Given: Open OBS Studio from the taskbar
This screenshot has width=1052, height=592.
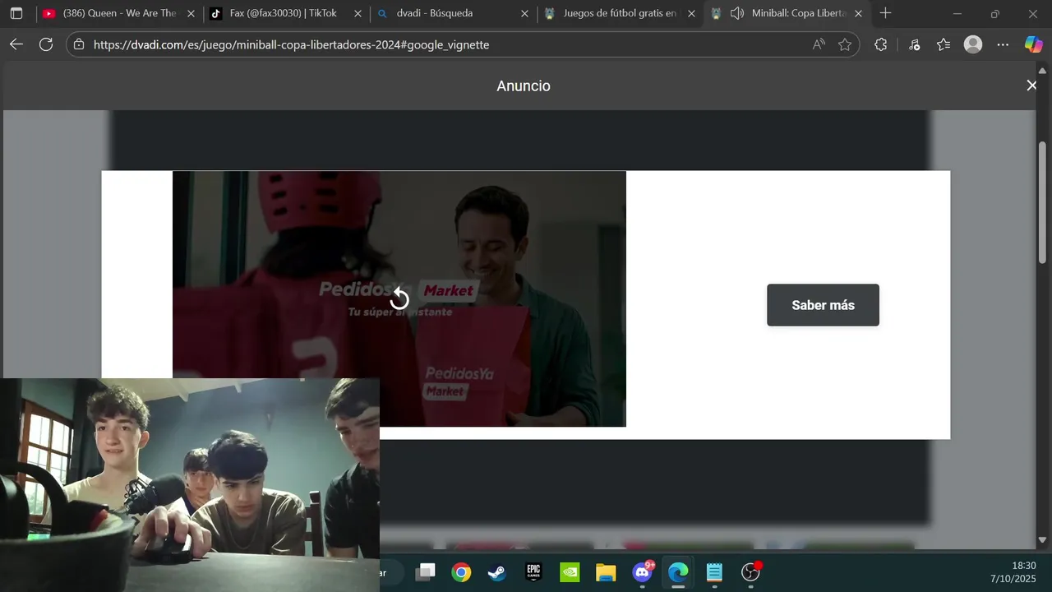Looking at the screenshot, I should click(x=750, y=572).
